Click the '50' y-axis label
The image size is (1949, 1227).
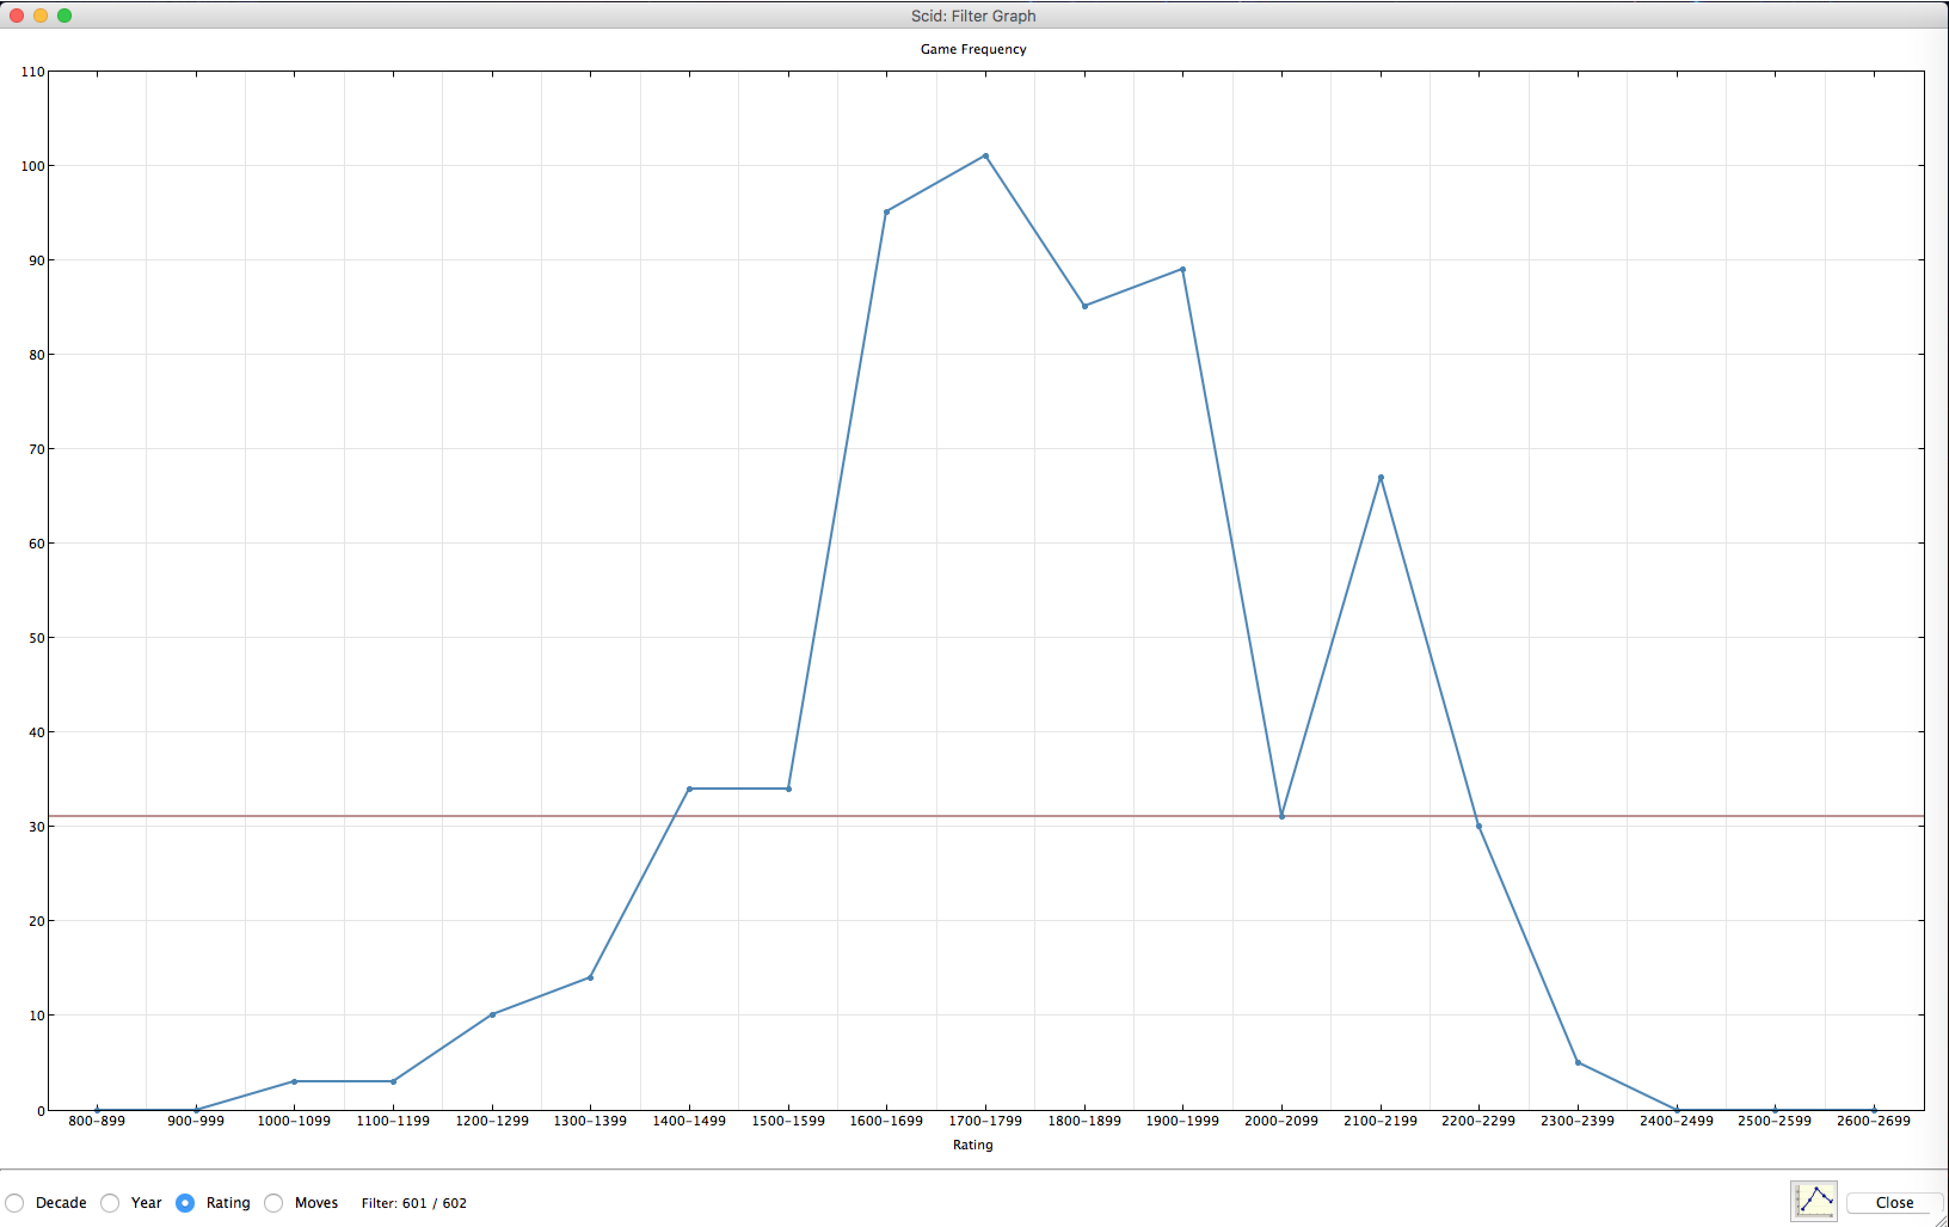[x=36, y=638]
